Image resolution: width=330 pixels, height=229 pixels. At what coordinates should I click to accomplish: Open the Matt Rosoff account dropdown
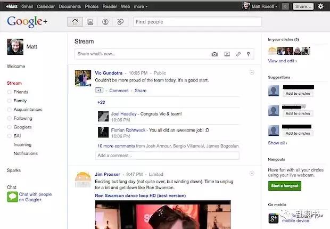(x=265, y=6)
